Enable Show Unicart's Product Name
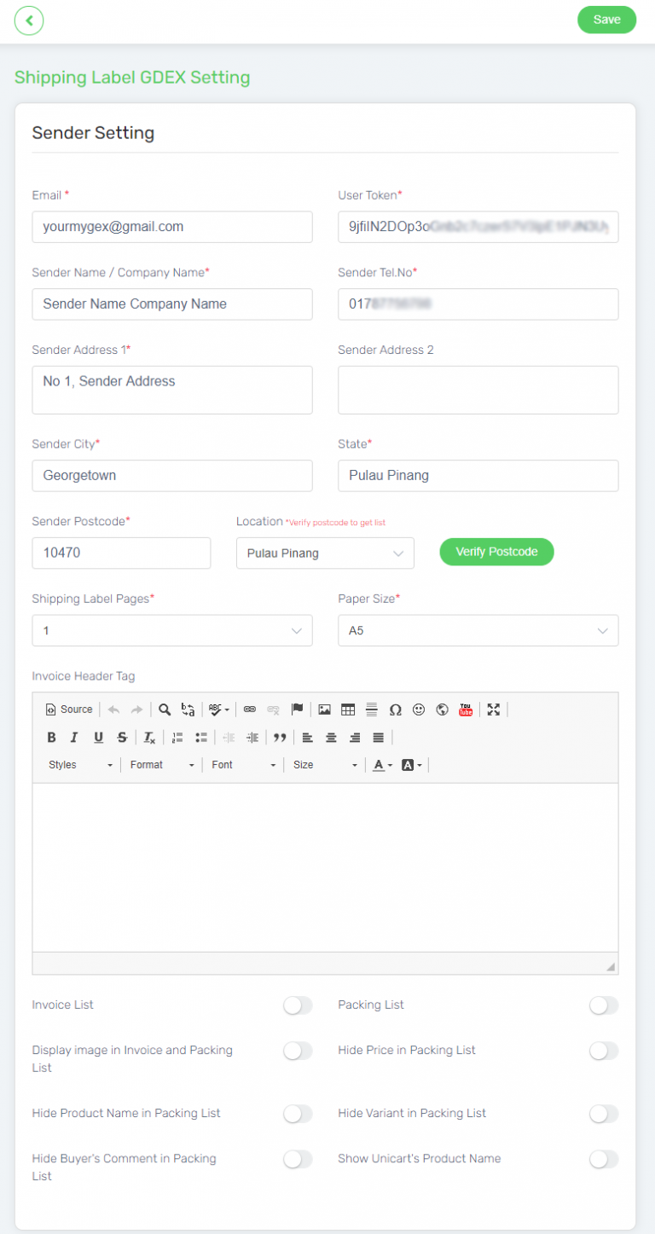Image resolution: width=655 pixels, height=1234 pixels. tap(604, 1159)
